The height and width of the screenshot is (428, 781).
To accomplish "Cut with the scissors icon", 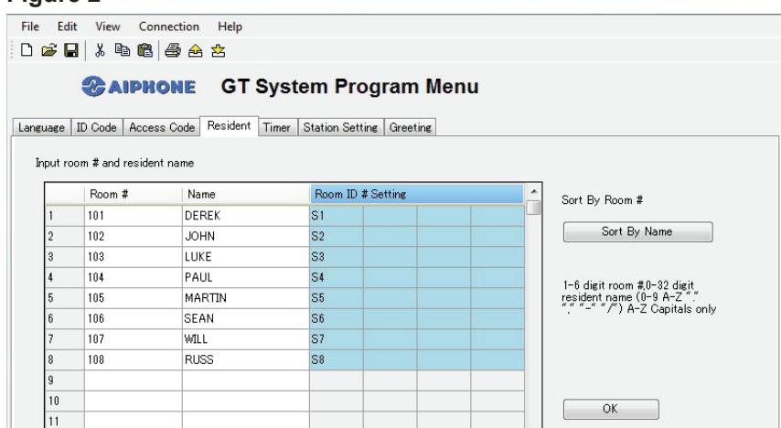I will [100, 49].
